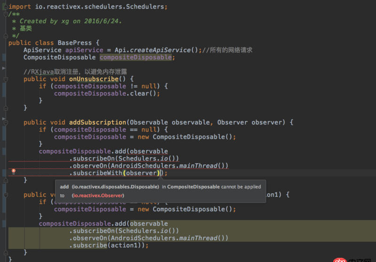The image size is (376, 262).
Task: Click the io.reactivex.schedulers.Schedulers import line
Action: click(x=88, y=7)
